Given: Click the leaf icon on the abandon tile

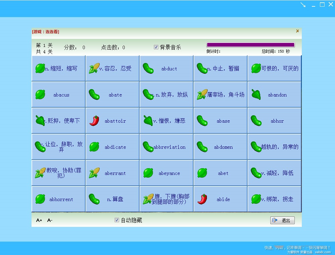Looking at the screenshot, I should tap(256, 94).
